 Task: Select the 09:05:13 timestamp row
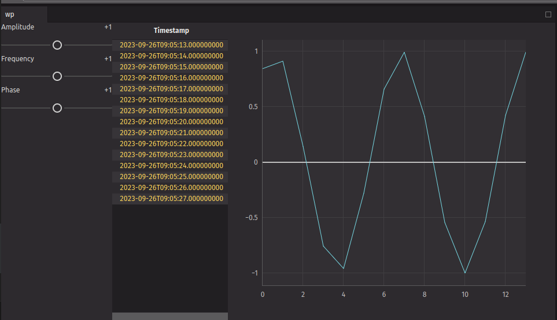[x=171, y=45]
